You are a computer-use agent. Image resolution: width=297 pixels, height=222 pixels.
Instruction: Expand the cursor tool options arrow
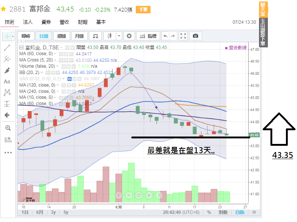pos(13,36)
